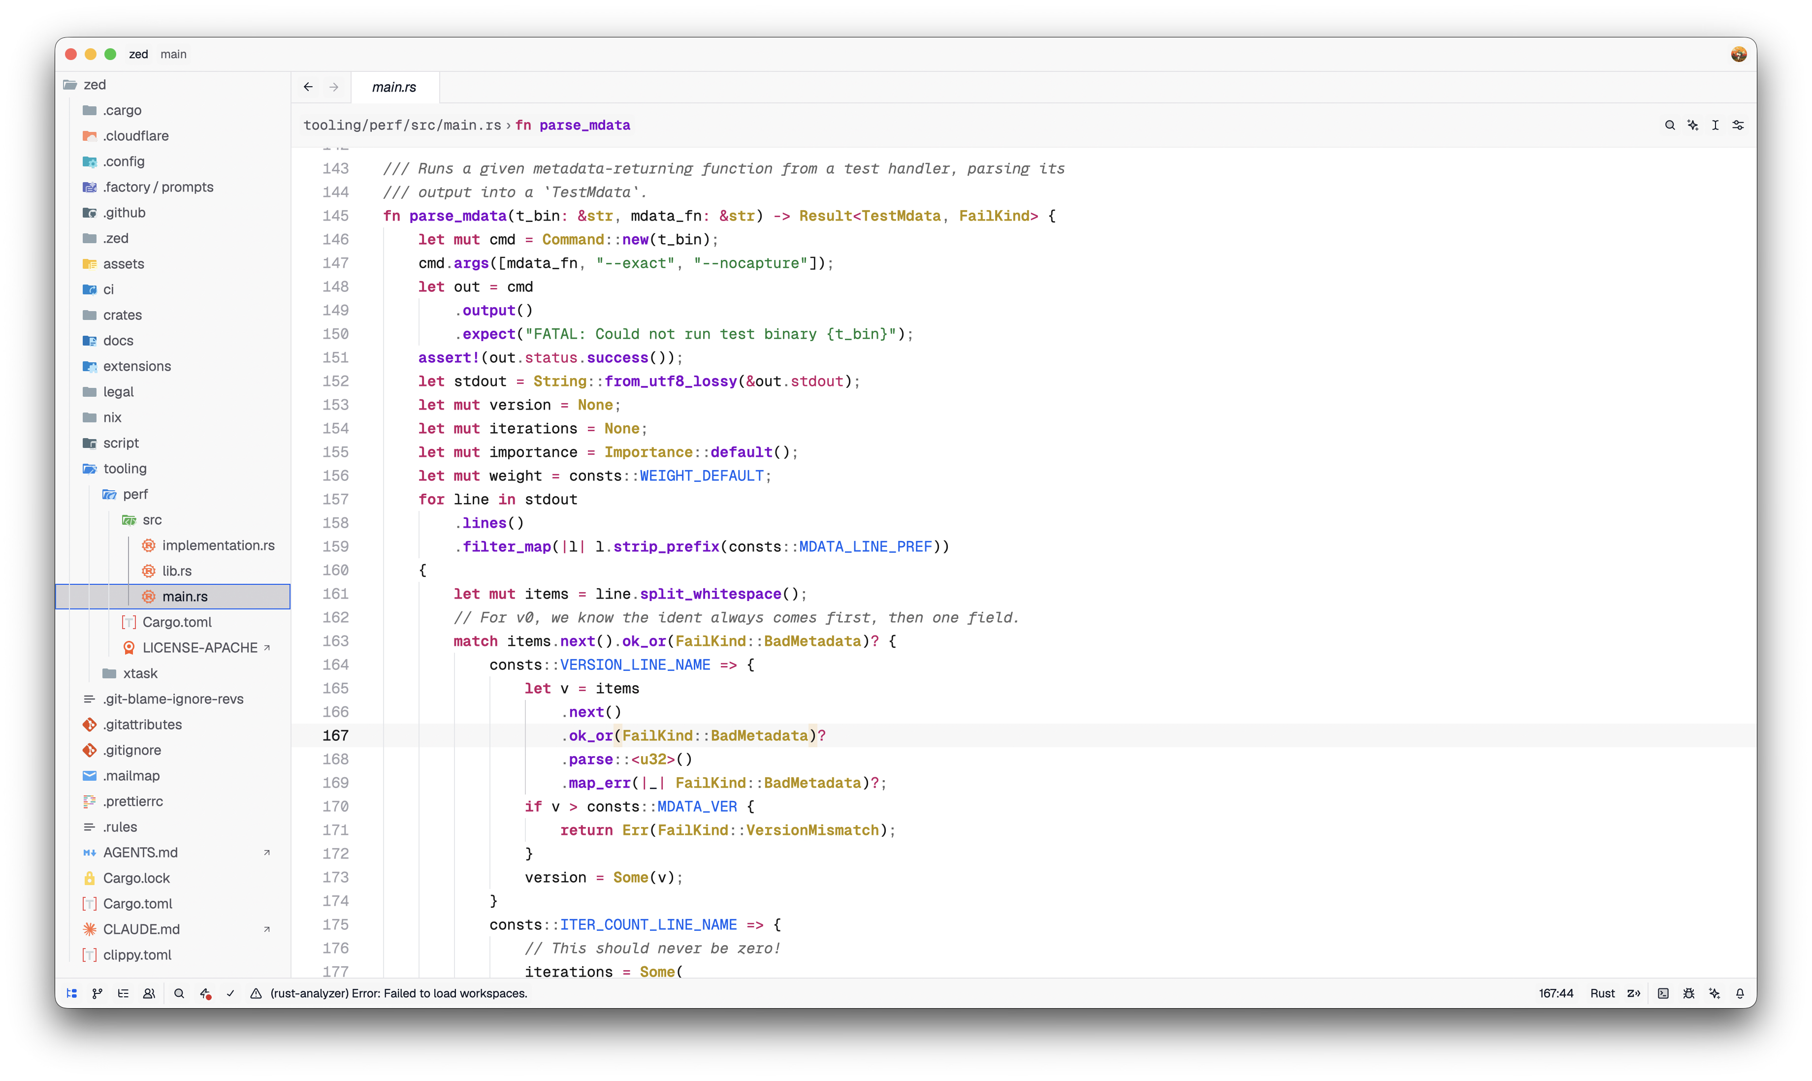This screenshot has height=1081, width=1812.
Task: Click the inline assist sparkle icon in editor toolbar
Action: click(1692, 126)
